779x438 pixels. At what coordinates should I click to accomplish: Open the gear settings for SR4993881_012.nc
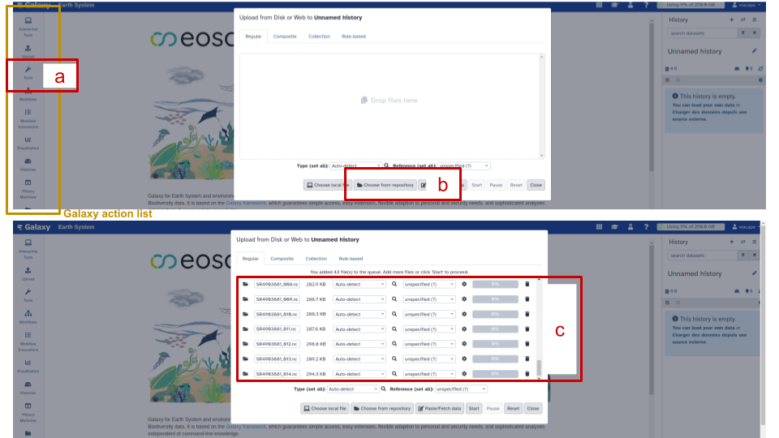464,344
